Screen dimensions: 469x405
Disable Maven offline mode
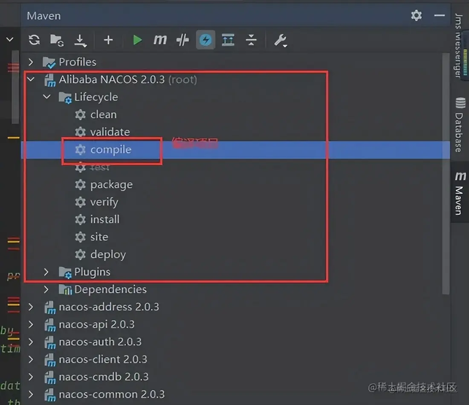206,40
